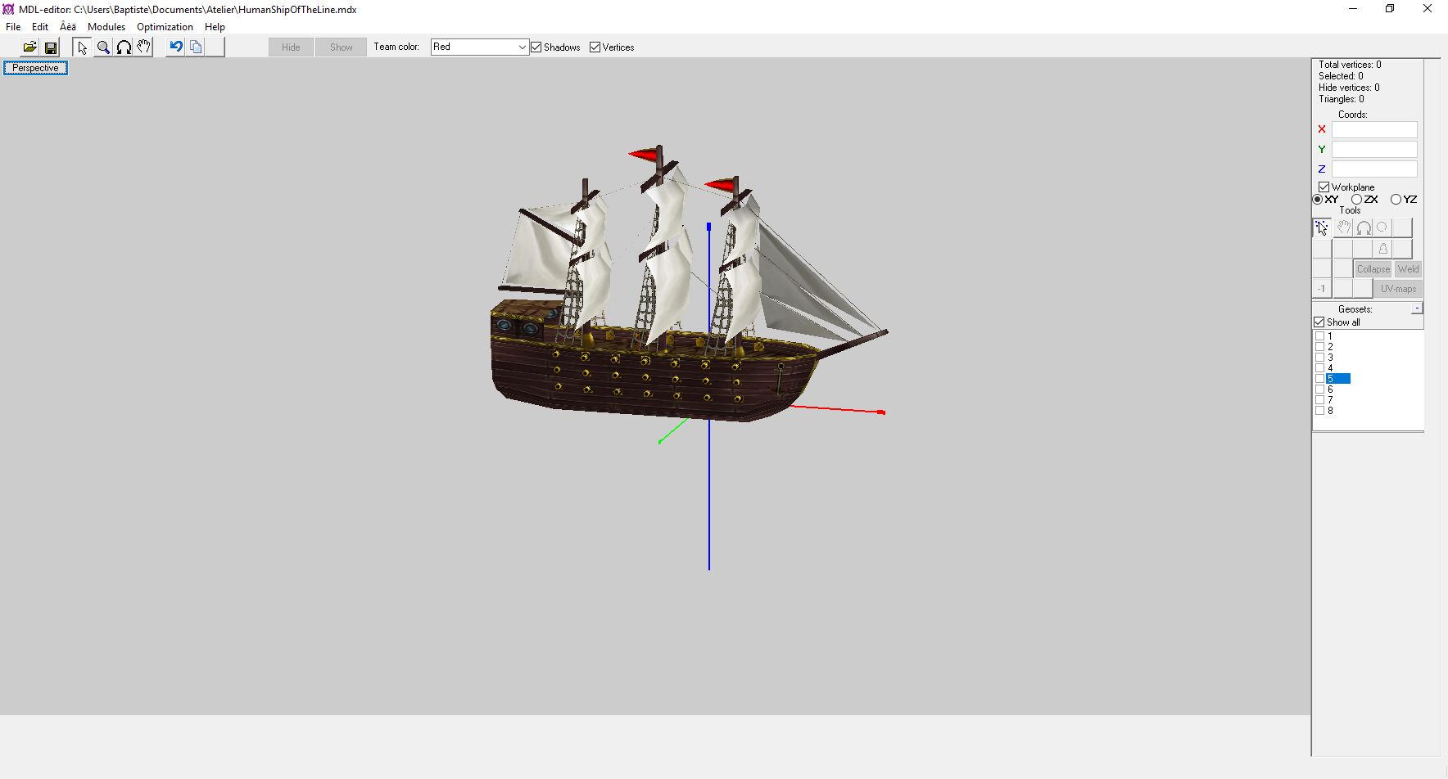Click the 'Triangles: 0' text
This screenshot has width=1448, height=779.
click(1342, 99)
